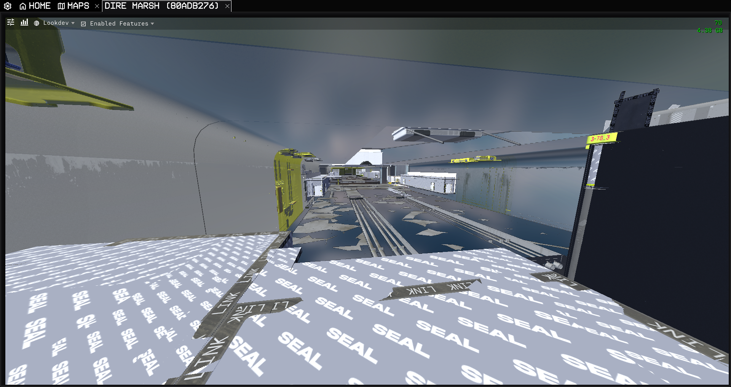Open the settings gear icon
The height and width of the screenshot is (387, 731).
[8, 6]
